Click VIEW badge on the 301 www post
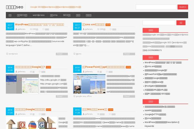The width and height of the screenshot is (194, 129). tap(111, 110)
